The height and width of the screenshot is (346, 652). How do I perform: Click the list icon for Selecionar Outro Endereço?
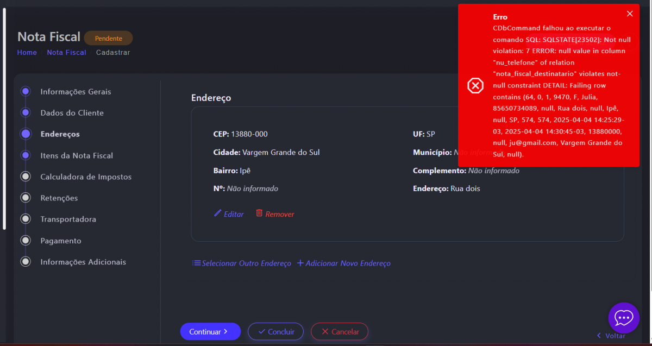(196, 263)
